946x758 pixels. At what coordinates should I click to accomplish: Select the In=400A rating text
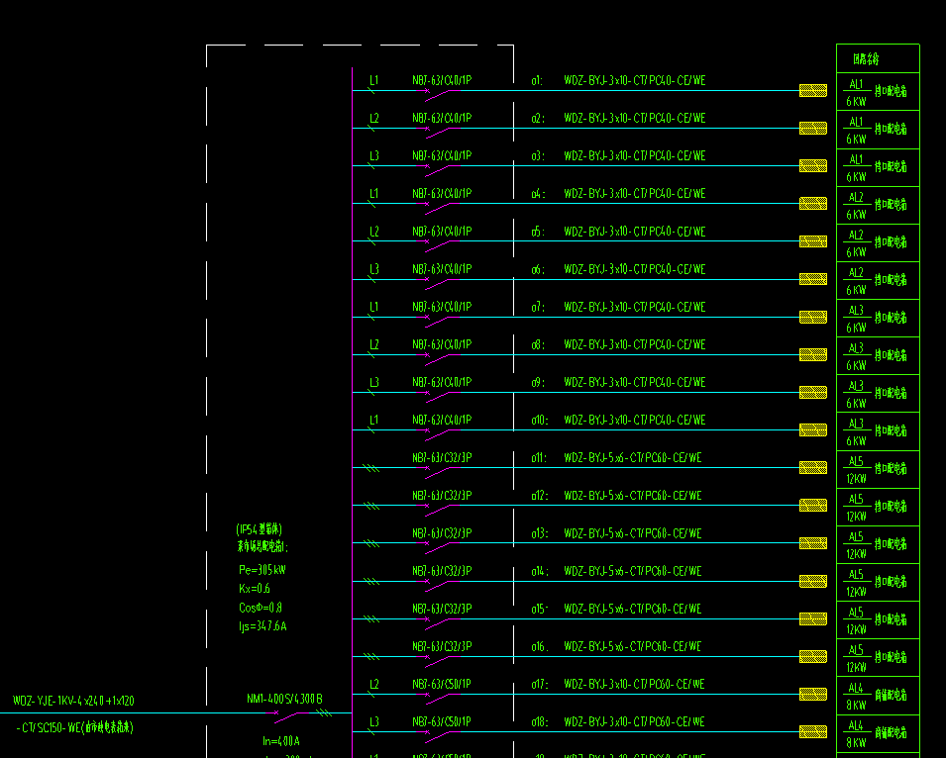pos(281,740)
